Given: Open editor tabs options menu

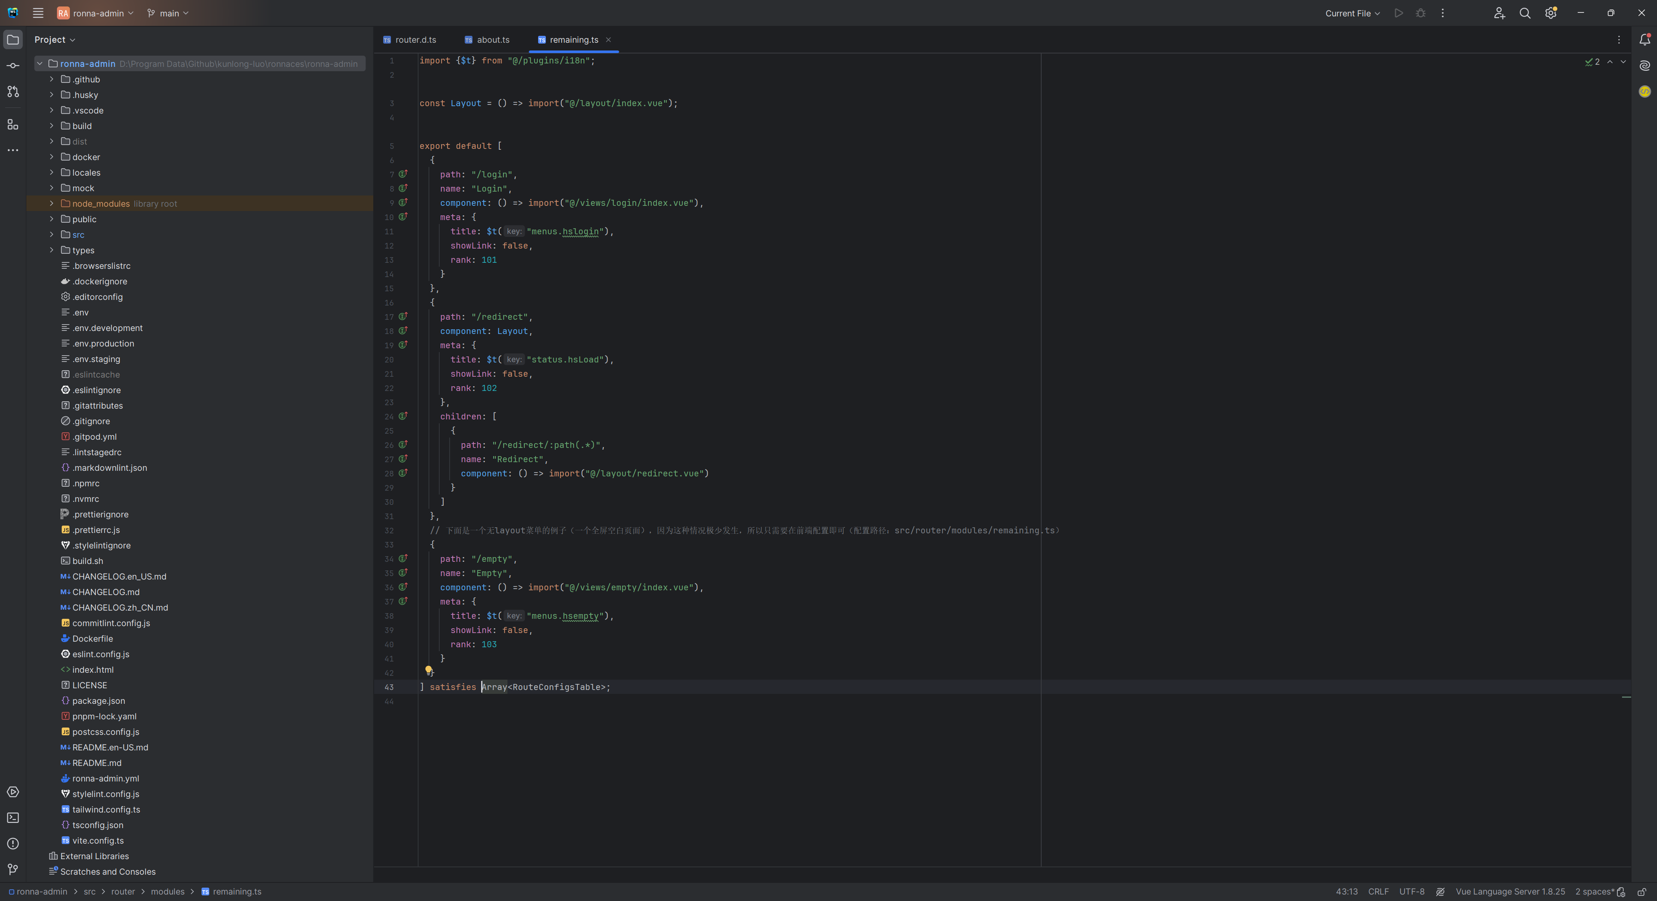Looking at the screenshot, I should click(x=1619, y=40).
